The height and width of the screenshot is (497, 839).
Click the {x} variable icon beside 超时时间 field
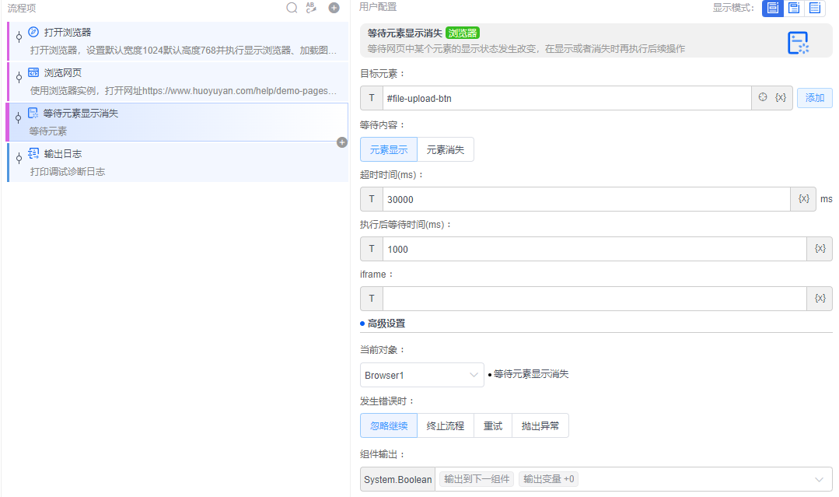tap(802, 198)
